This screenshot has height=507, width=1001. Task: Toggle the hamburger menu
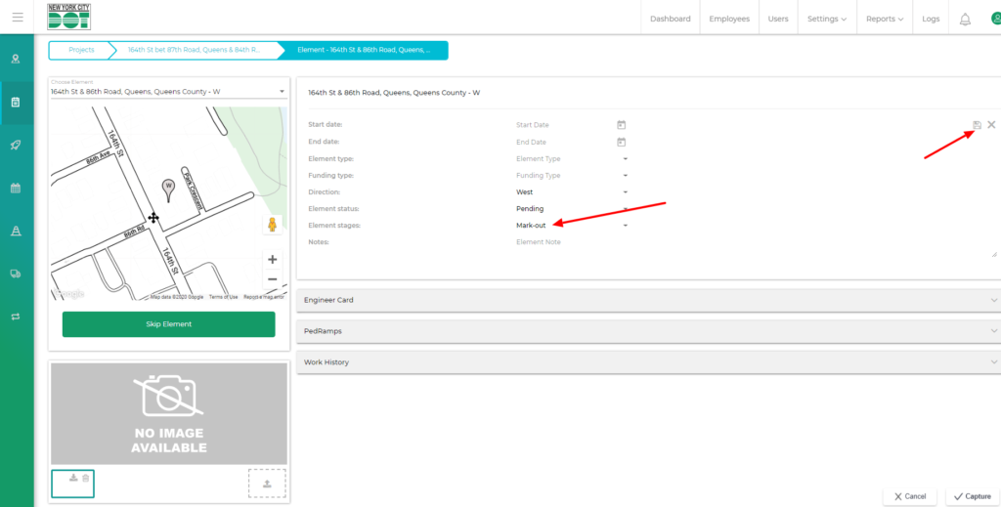click(x=18, y=18)
